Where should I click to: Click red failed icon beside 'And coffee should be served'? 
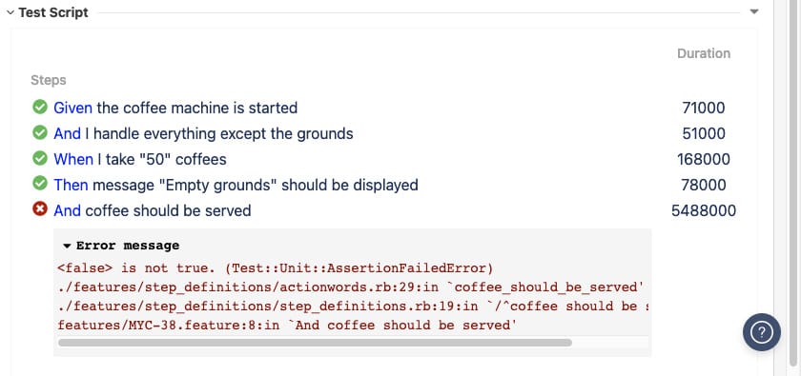click(40, 209)
